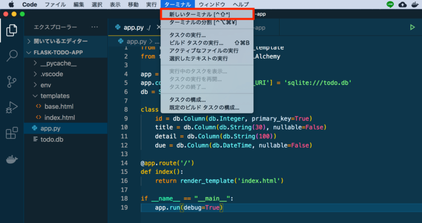Collapse the templates folder

(54, 96)
